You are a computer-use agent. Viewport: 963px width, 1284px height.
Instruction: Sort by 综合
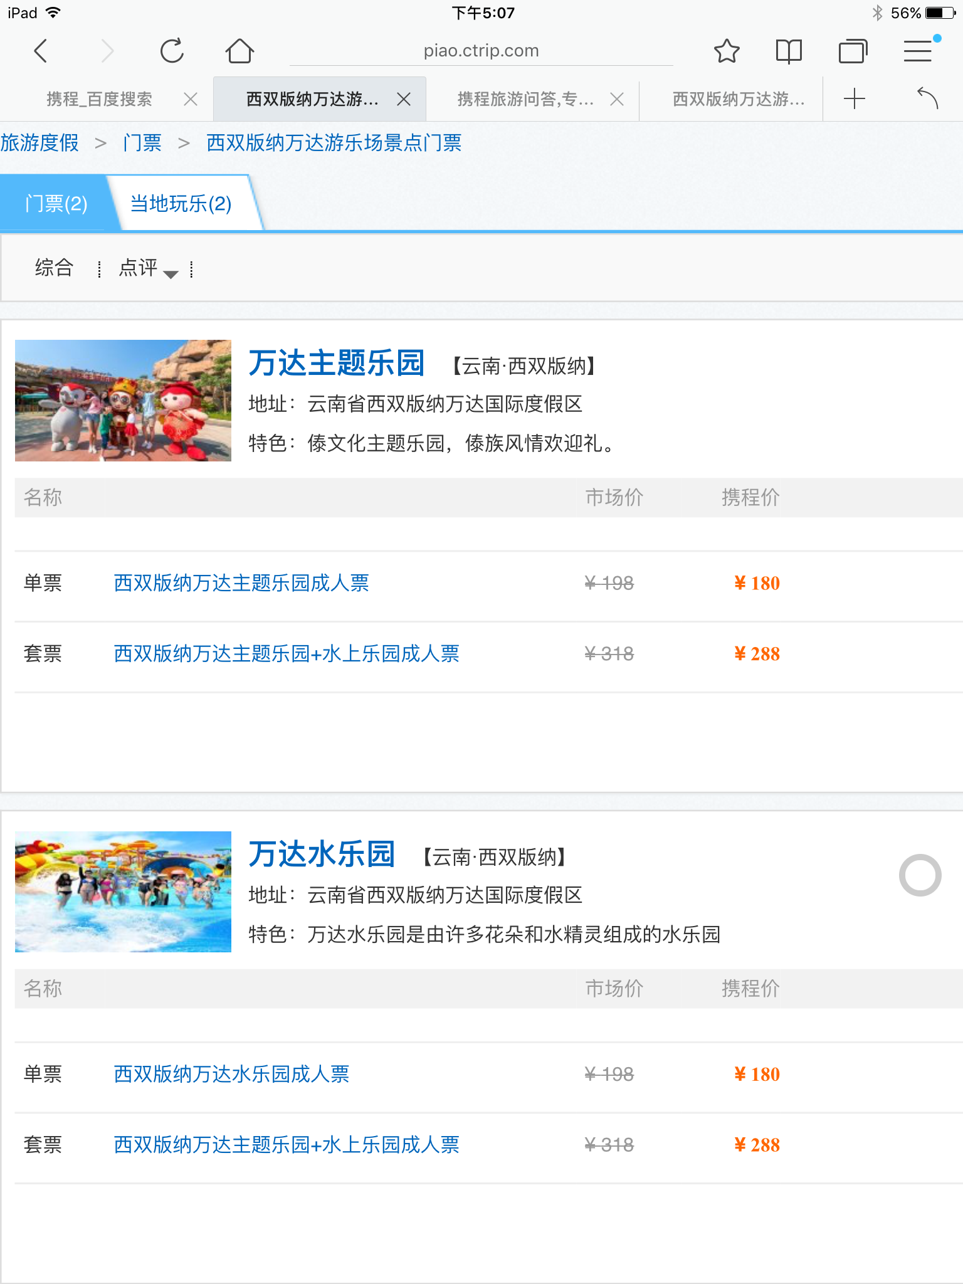coord(54,268)
